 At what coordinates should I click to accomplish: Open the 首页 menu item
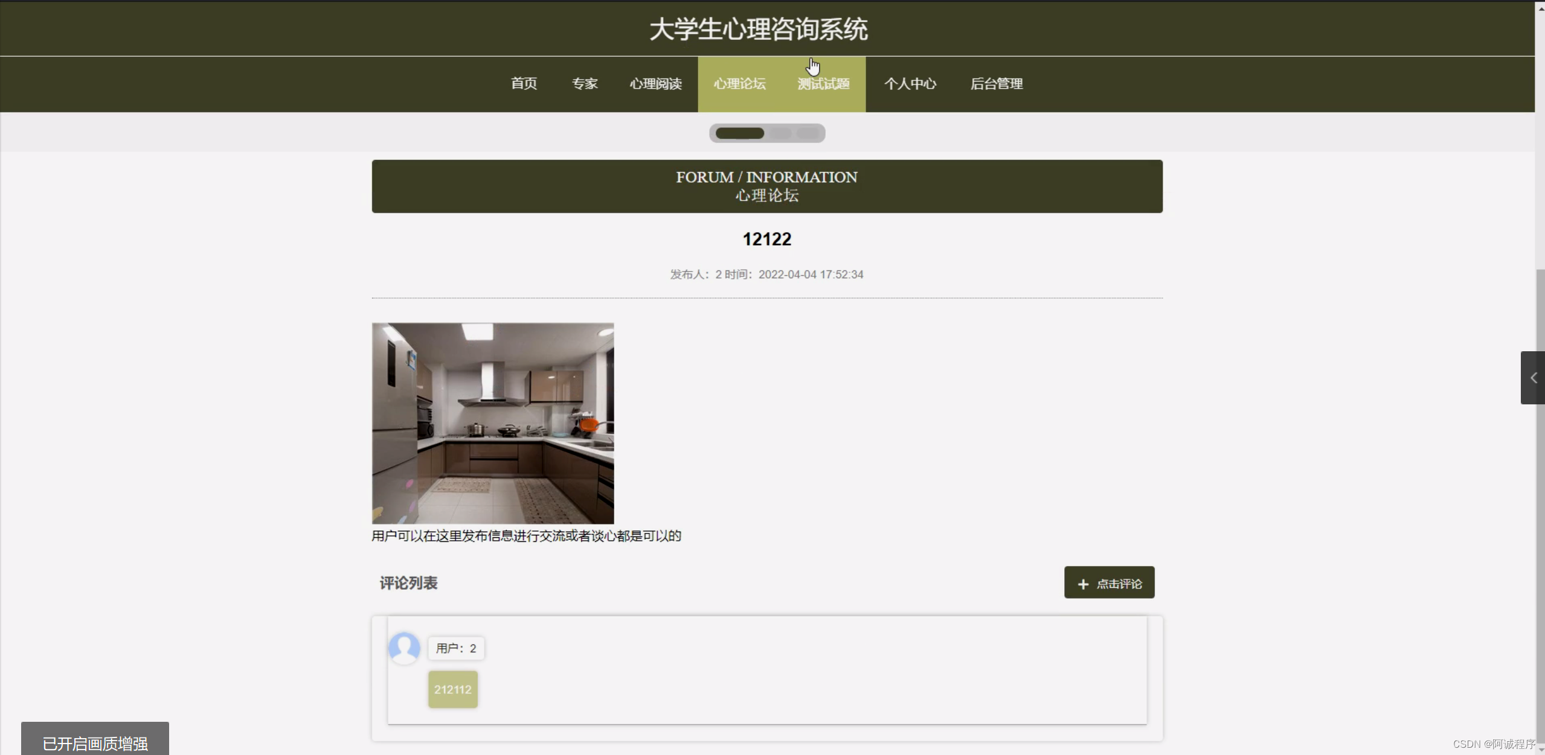[x=524, y=84]
